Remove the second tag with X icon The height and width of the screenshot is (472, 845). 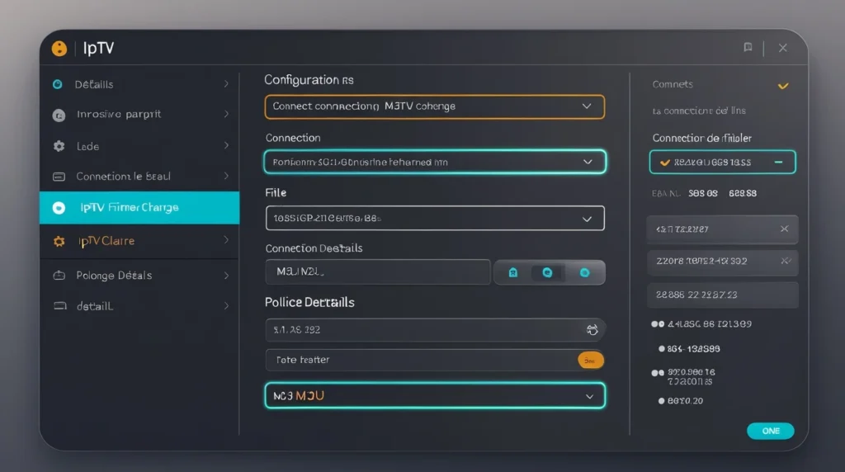(786, 261)
